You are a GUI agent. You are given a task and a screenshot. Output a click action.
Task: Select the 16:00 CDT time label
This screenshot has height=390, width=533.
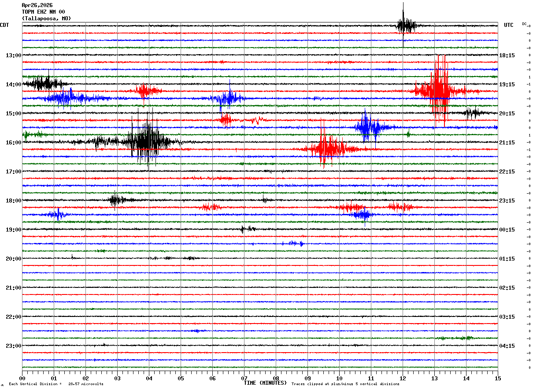pos(14,143)
